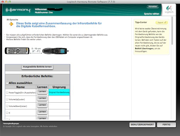Click the BENUTZERDEFINIERT button

point(142,125)
